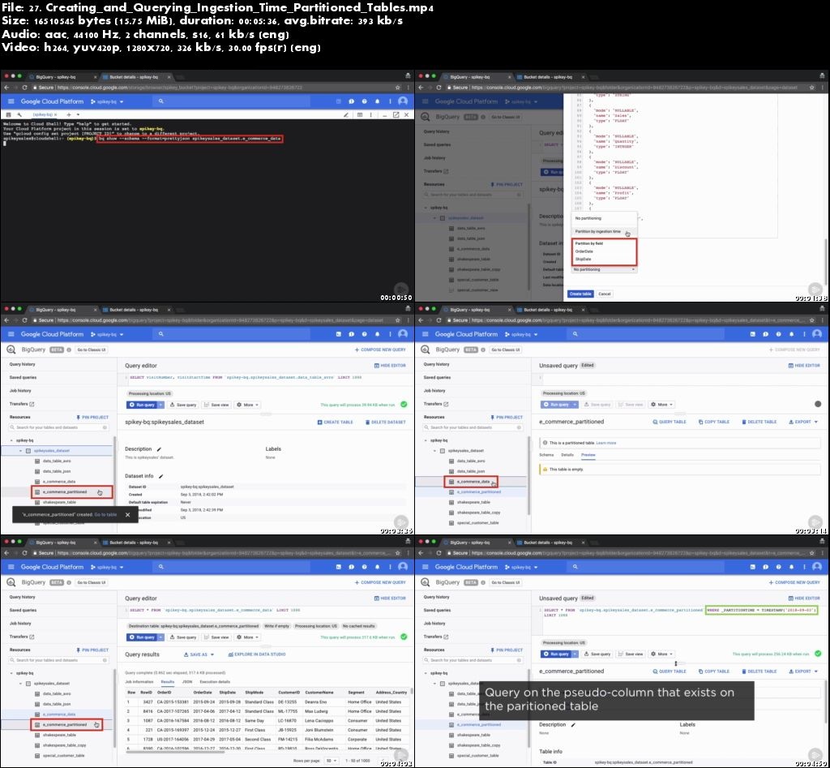Click COPY TABLE in 'table is empty' frame

pyautogui.click(x=713, y=423)
